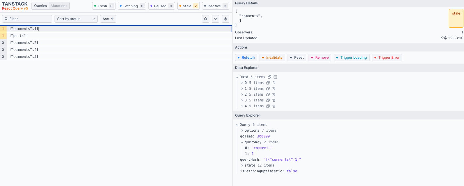
Task: Trigger Loading state for the query
Action: pos(351,58)
